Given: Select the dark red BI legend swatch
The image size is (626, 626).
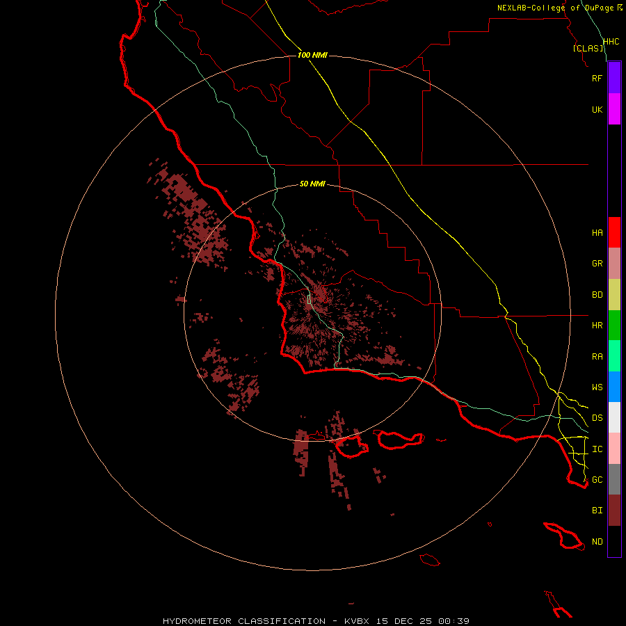Looking at the screenshot, I should (x=614, y=511).
